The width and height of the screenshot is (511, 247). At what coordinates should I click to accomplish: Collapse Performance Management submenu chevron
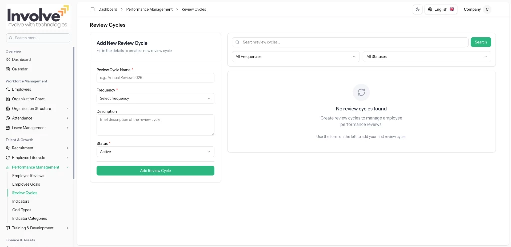point(67,167)
